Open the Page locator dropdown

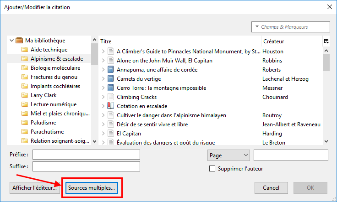tap(228, 155)
